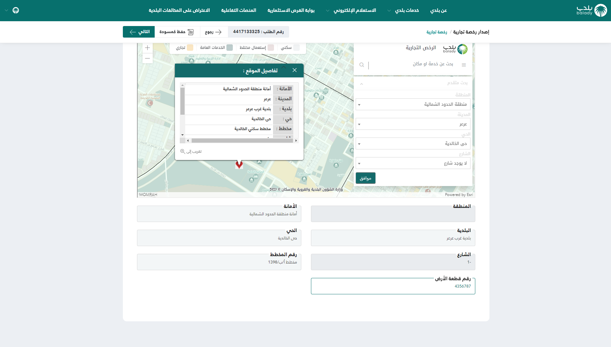Click حفظ كمسودة save as draft
Image resolution: width=611 pixels, height=347 pixels.
tap(177, 32)
